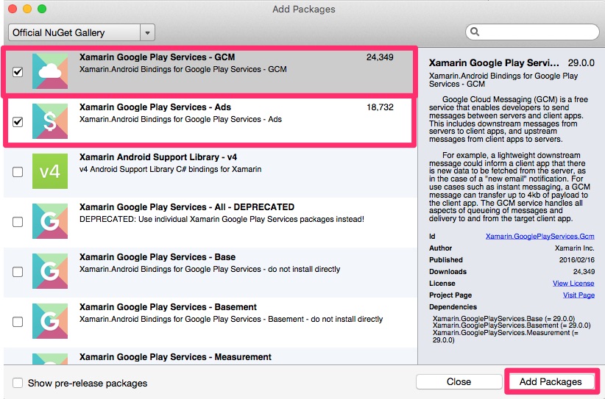This screenshot has height=399, width=605.
Task: Click the Xamarin.GooglePlayServices.Basement dependency entry
Action: (512, 326)
